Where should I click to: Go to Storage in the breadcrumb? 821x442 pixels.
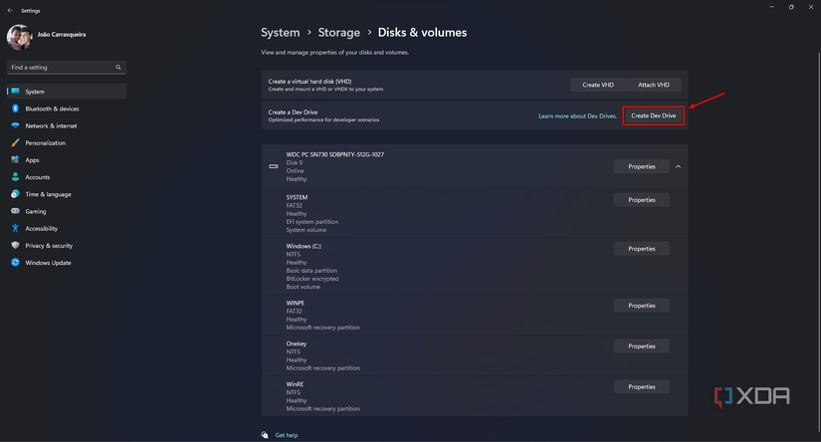click(x=338, y=33)
